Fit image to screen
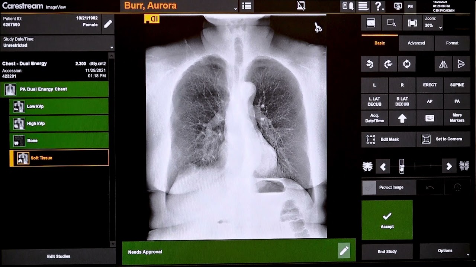 [x=412, y=23]
